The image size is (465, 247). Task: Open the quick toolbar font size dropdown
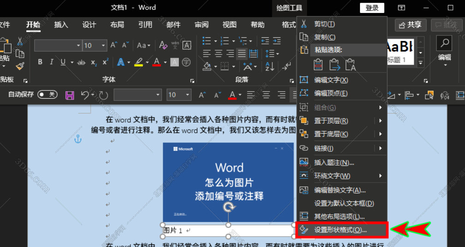[x=188, y=95]
